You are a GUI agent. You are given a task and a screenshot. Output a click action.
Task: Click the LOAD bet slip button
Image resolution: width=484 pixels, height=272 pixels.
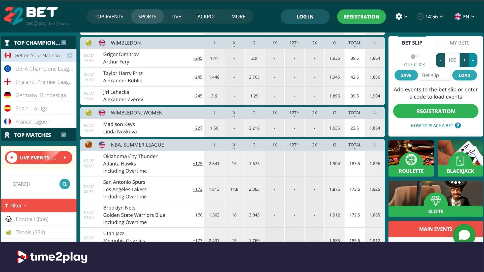[x=464, y=75]
